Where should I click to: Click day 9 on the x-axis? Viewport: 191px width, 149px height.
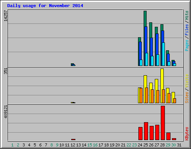(x=57, y=145)
